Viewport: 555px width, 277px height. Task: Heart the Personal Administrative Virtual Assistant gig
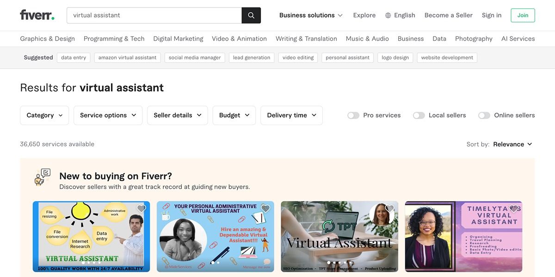(x=265, y=209)
